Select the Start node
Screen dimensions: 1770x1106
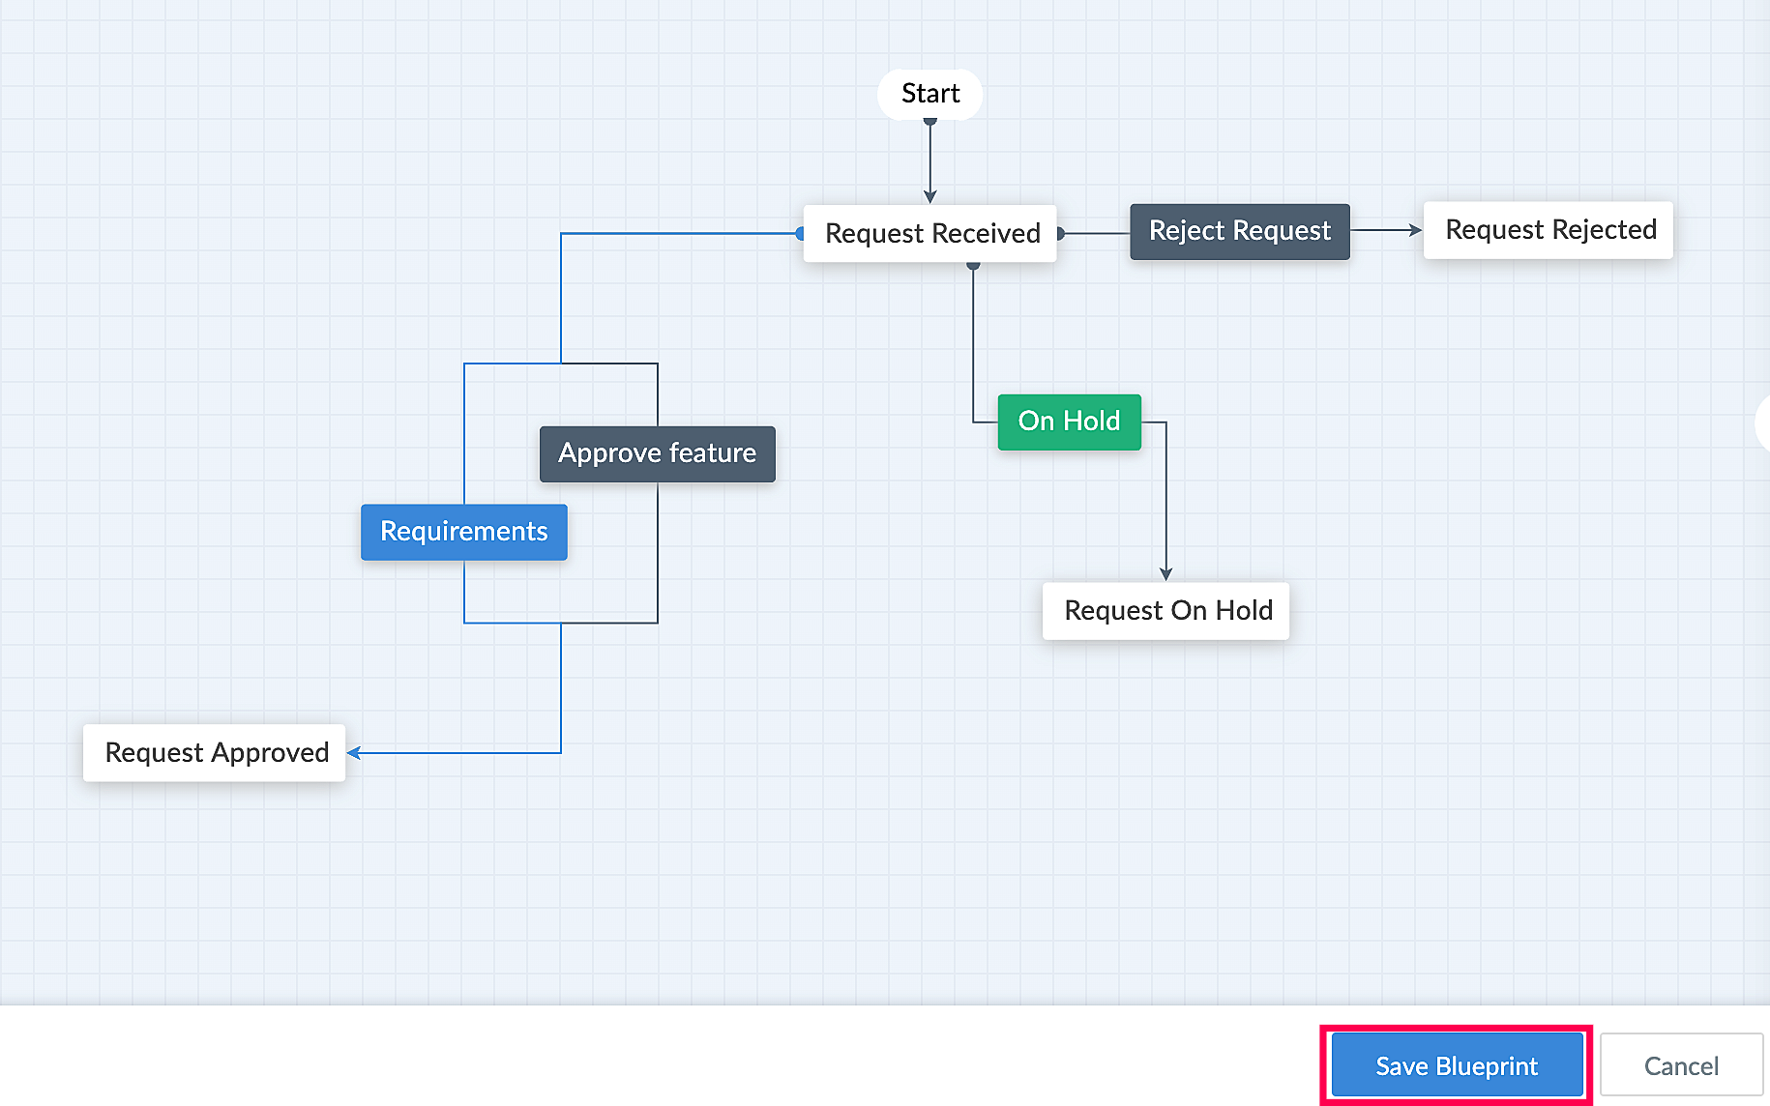[930, 94]
